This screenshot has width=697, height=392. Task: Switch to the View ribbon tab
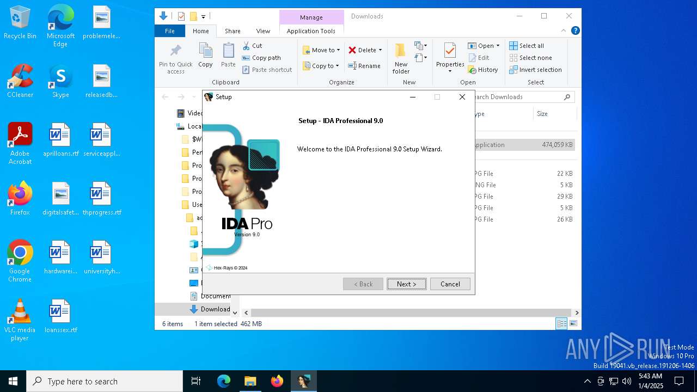point(263,31)
